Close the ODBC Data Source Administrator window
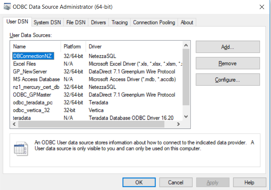271x190 pixels. click(262, 7)
